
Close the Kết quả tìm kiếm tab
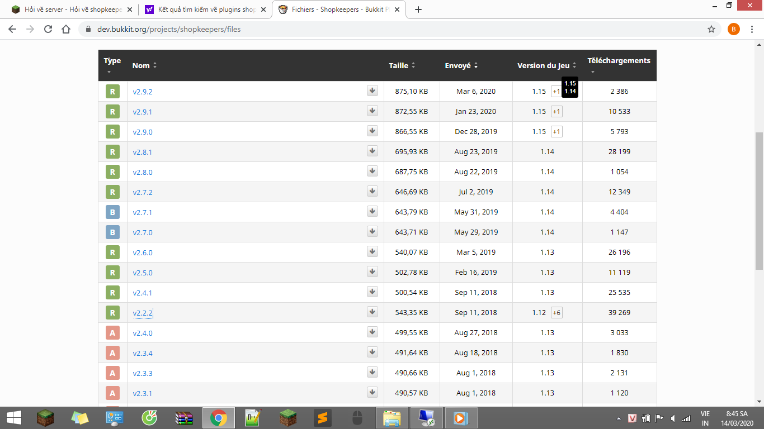tap(263, 9)
